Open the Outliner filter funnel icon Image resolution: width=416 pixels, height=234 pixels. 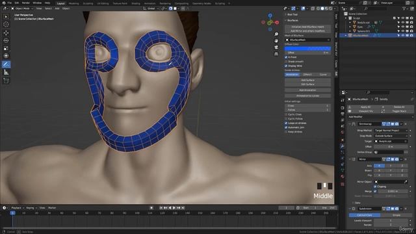click(x=404, y=8)
